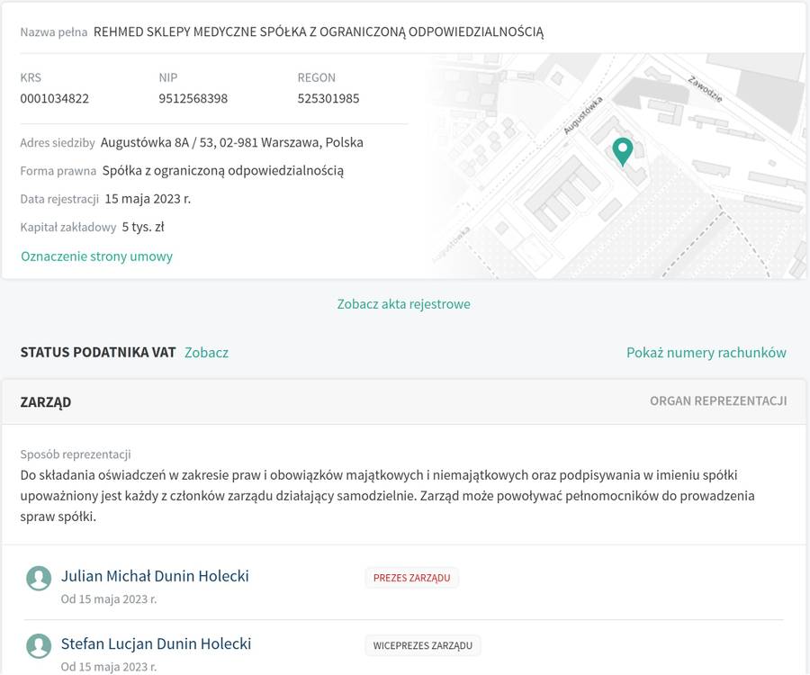Click the ZARZĄD section header

[44, 401]
